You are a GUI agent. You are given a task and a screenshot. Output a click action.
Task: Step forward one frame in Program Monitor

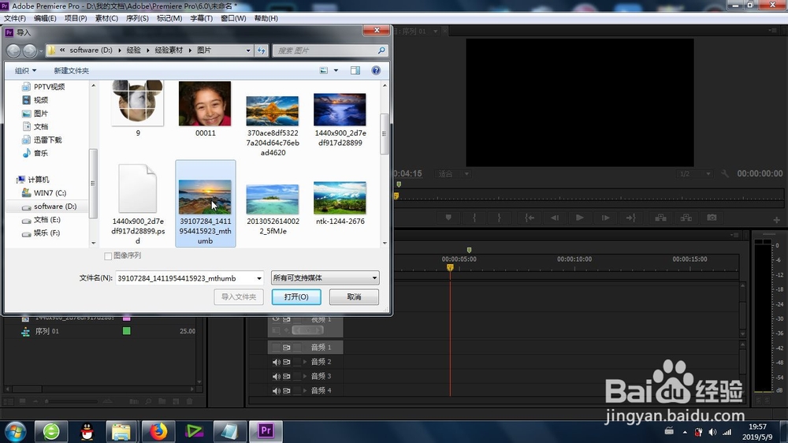click(605, 218)
